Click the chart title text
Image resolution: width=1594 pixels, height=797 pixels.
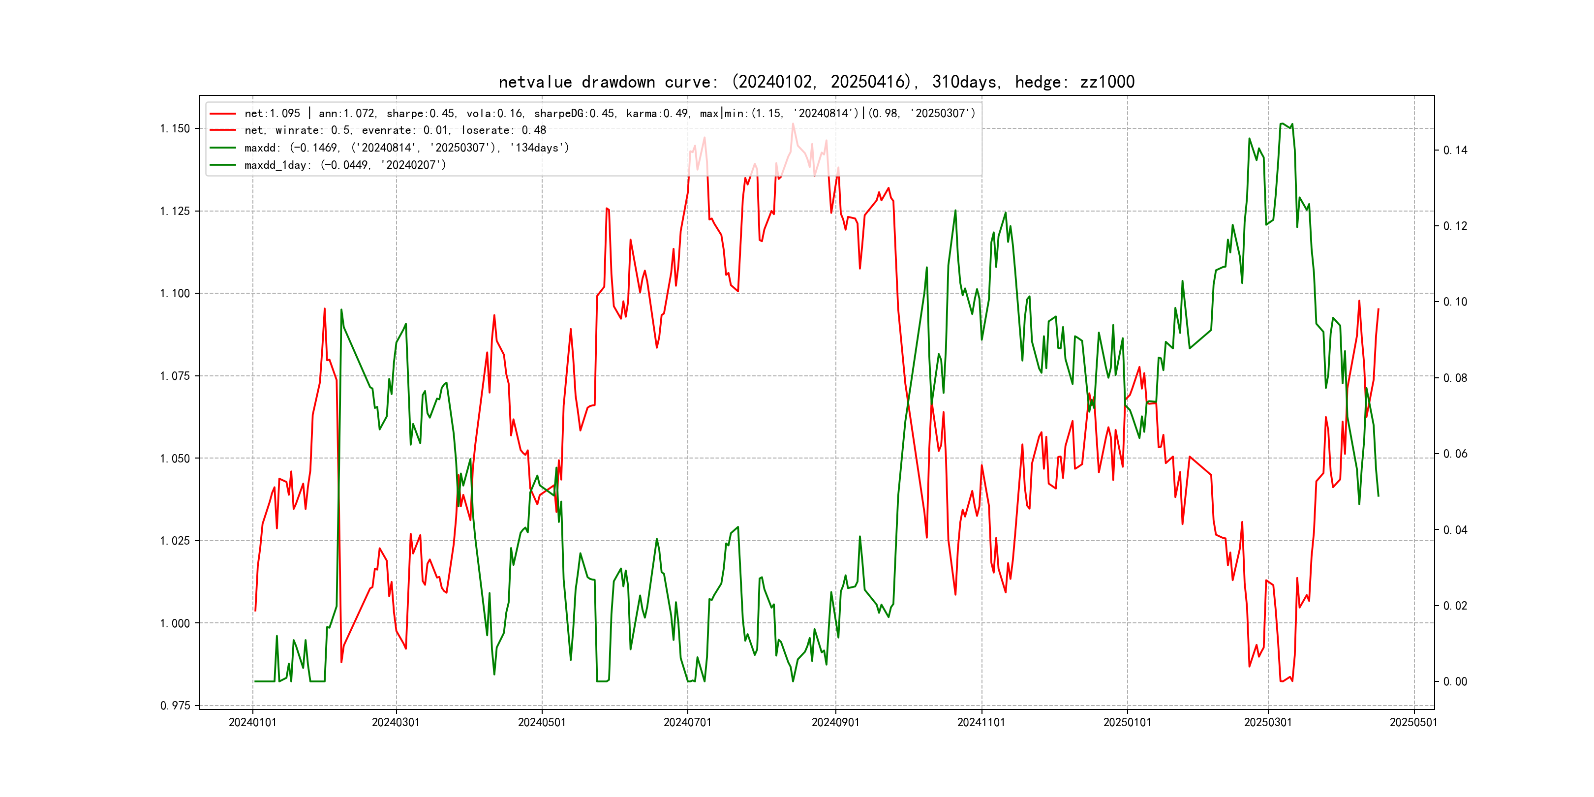coord(816,82)
